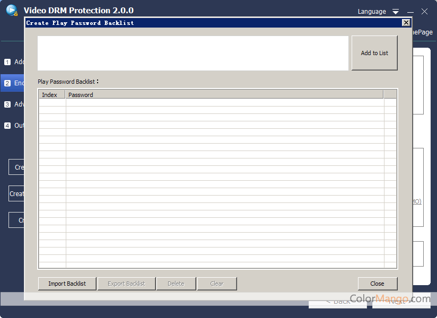The width and height of the screenshot is (437, 318).
Task: Select the first empty row in backlist table
Action: (212, 103)
